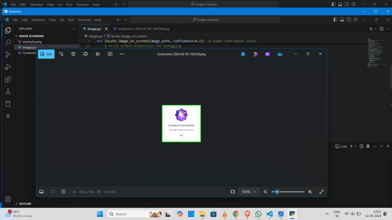Zoom in with the magnifier plus icon

coord(310,191)
